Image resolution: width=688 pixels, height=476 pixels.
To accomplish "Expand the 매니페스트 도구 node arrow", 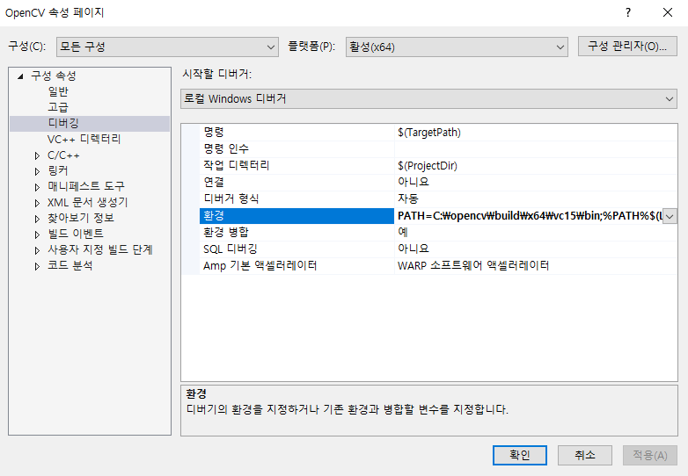I will (37, 187).
